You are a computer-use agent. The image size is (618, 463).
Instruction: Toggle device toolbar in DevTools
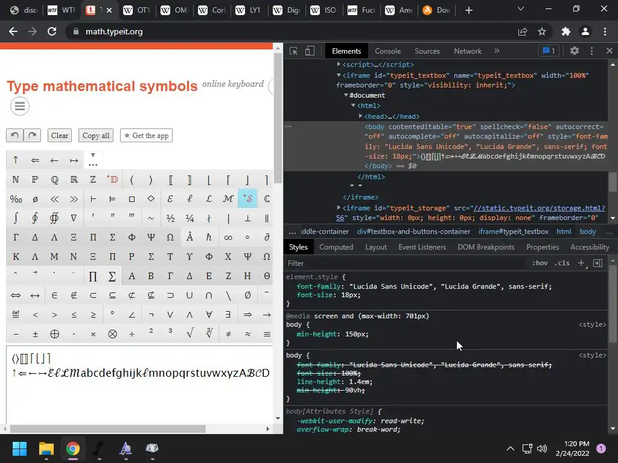(310, 51)
